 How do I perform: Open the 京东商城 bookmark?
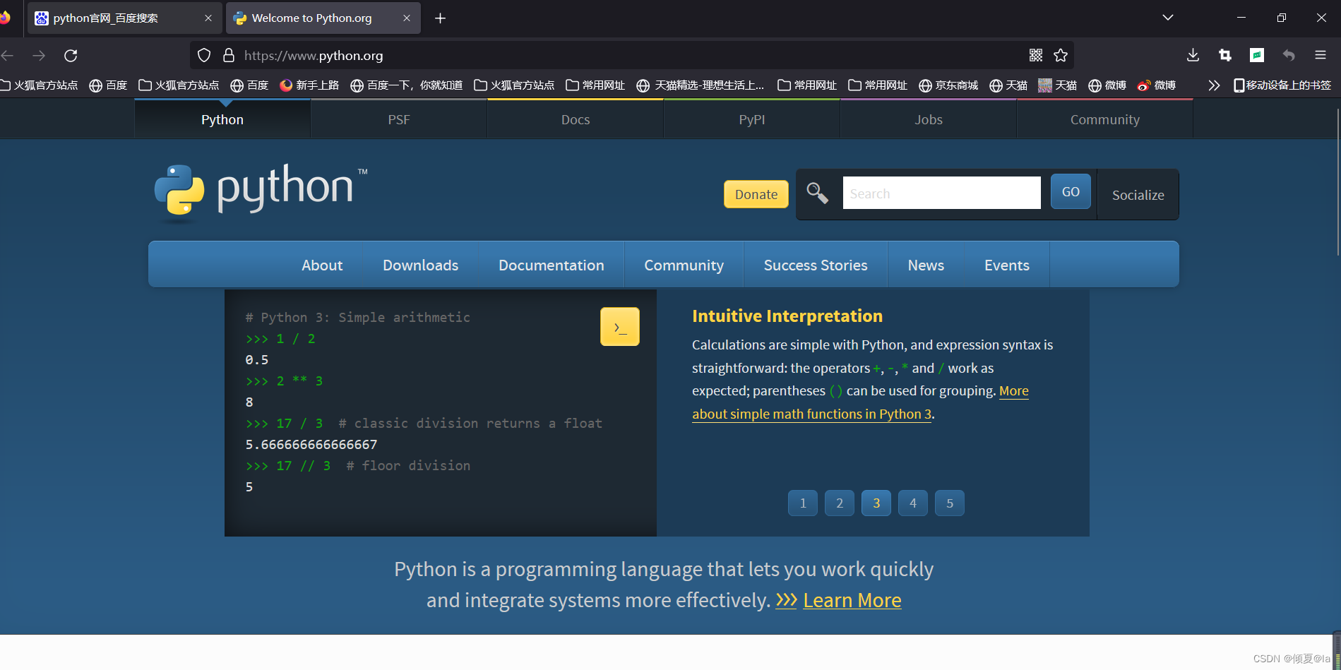[948, 85]
